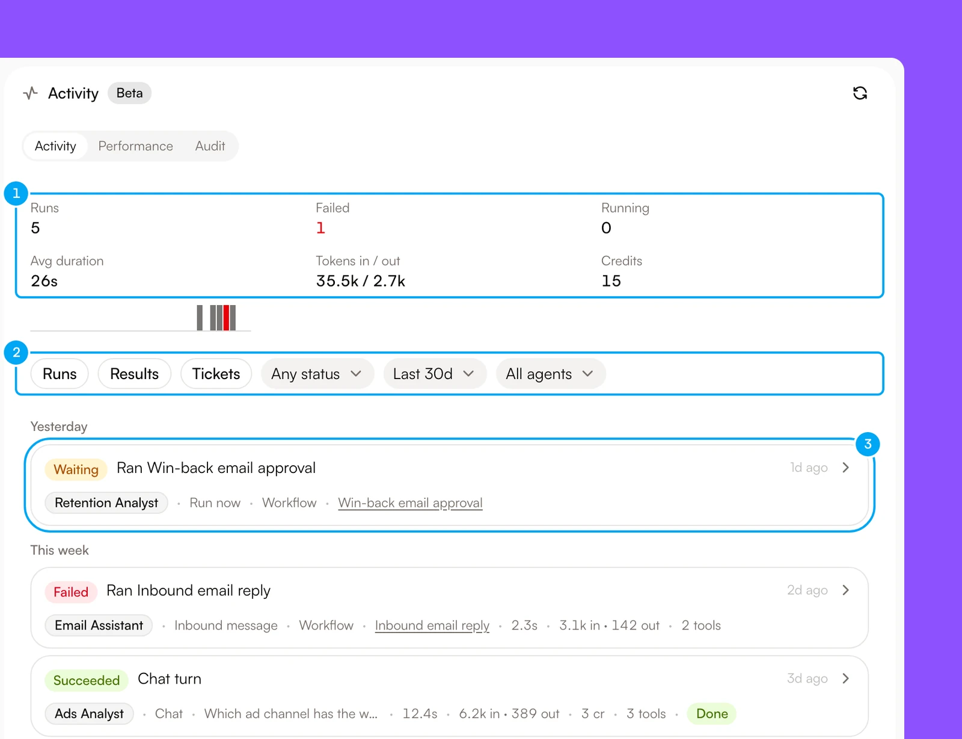
Task: Click the Failed status badge
Action: [x=71, y=592]
